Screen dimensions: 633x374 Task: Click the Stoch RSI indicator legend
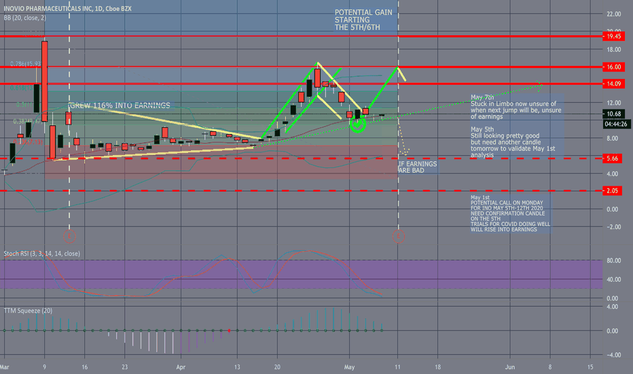pos(41,254)
